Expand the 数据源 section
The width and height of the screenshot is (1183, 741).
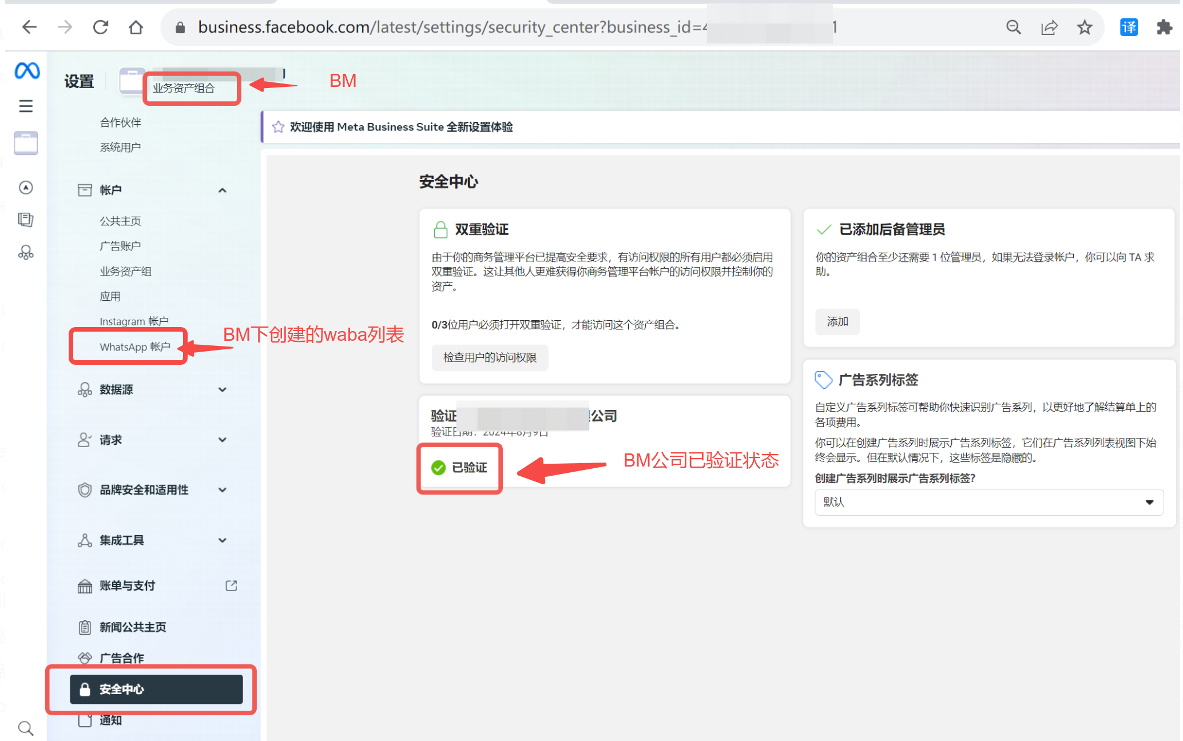pos(222,390)
